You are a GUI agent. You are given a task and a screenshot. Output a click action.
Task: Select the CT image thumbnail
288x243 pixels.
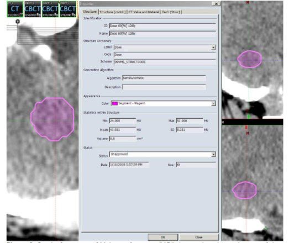(15, 9)
